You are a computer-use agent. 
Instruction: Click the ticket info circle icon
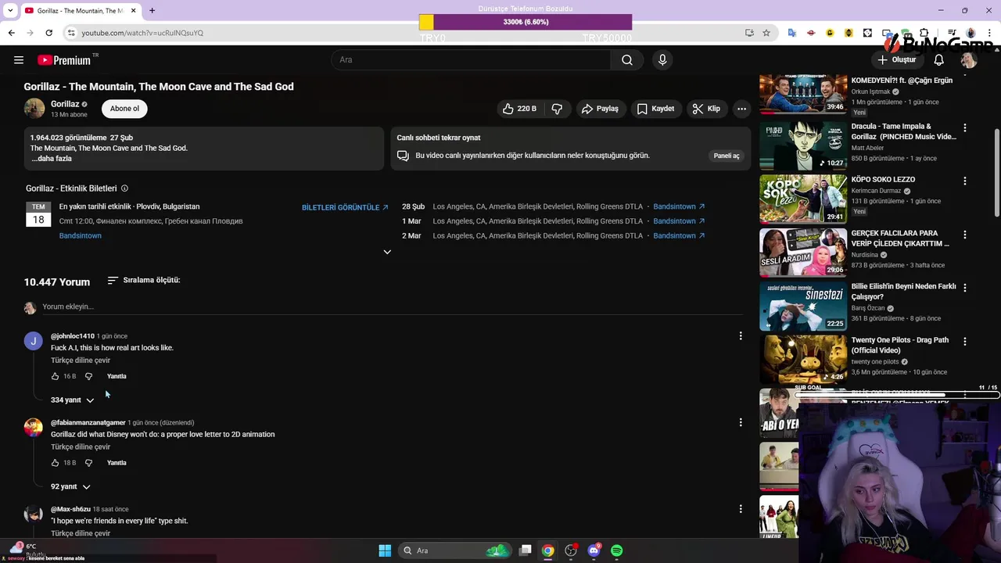pos(124,188)
